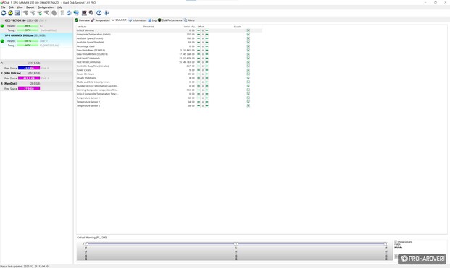450x268 pixels.
Task: Click the R: [RamDisk] free space bar
Action: click(29, 89)
